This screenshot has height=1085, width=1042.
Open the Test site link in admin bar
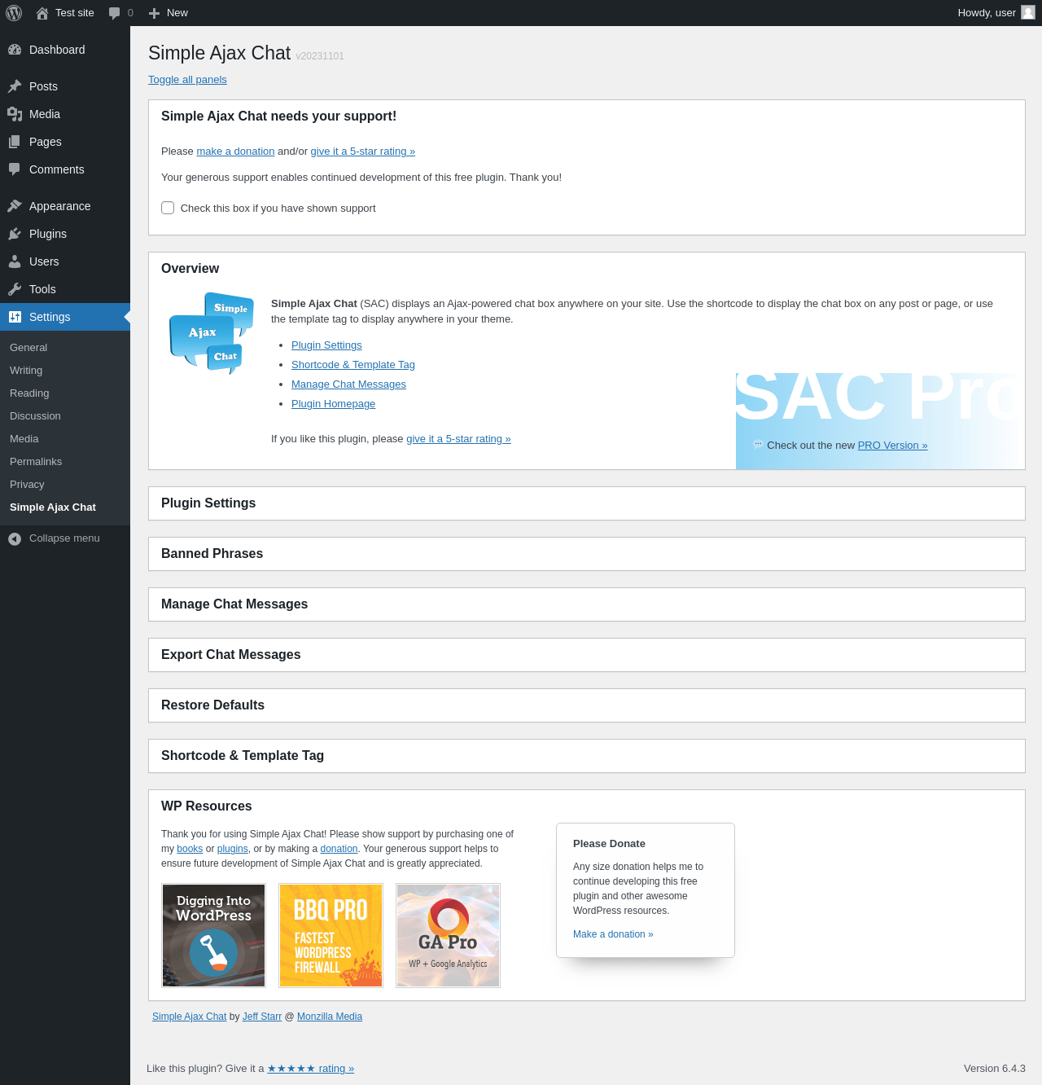click(x=65, y=13)
